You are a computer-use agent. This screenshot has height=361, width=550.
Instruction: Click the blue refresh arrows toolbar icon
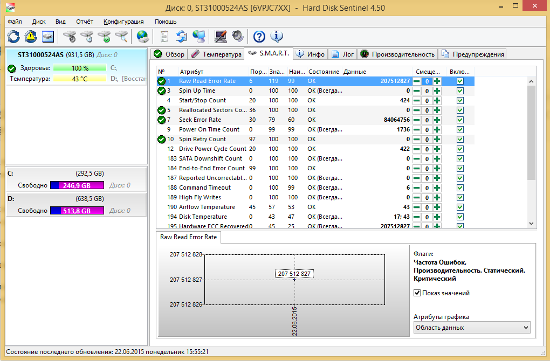(x=13, y=37)
